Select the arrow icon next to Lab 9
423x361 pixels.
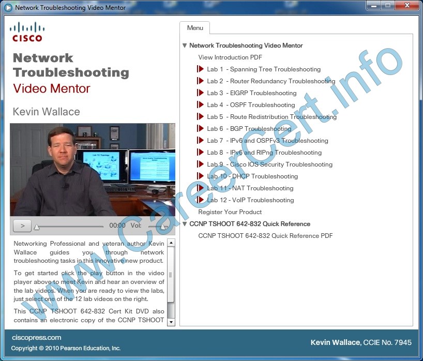point(200,164)
